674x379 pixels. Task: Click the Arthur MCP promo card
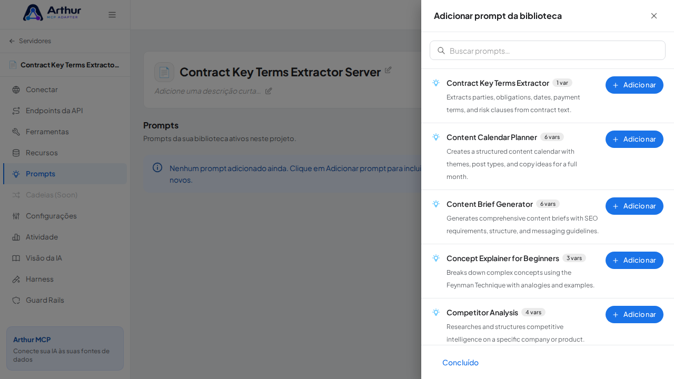[65, 348]
